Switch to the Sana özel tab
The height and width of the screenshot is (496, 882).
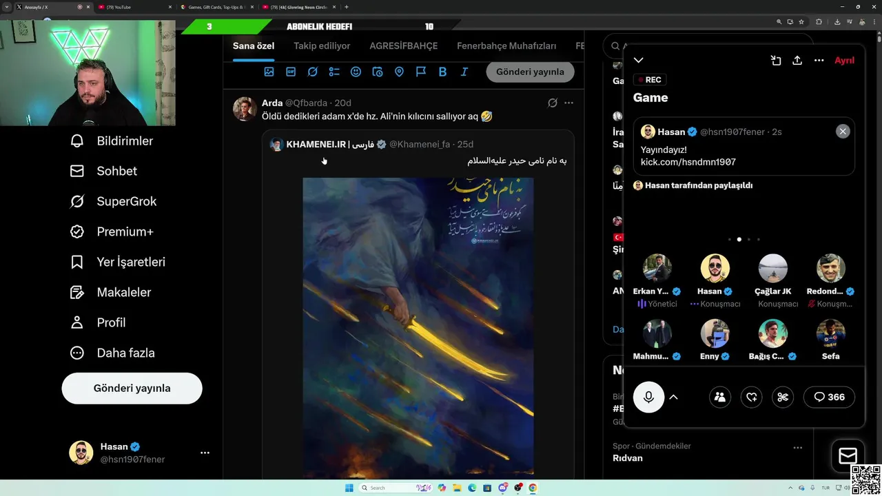point(254,46)
